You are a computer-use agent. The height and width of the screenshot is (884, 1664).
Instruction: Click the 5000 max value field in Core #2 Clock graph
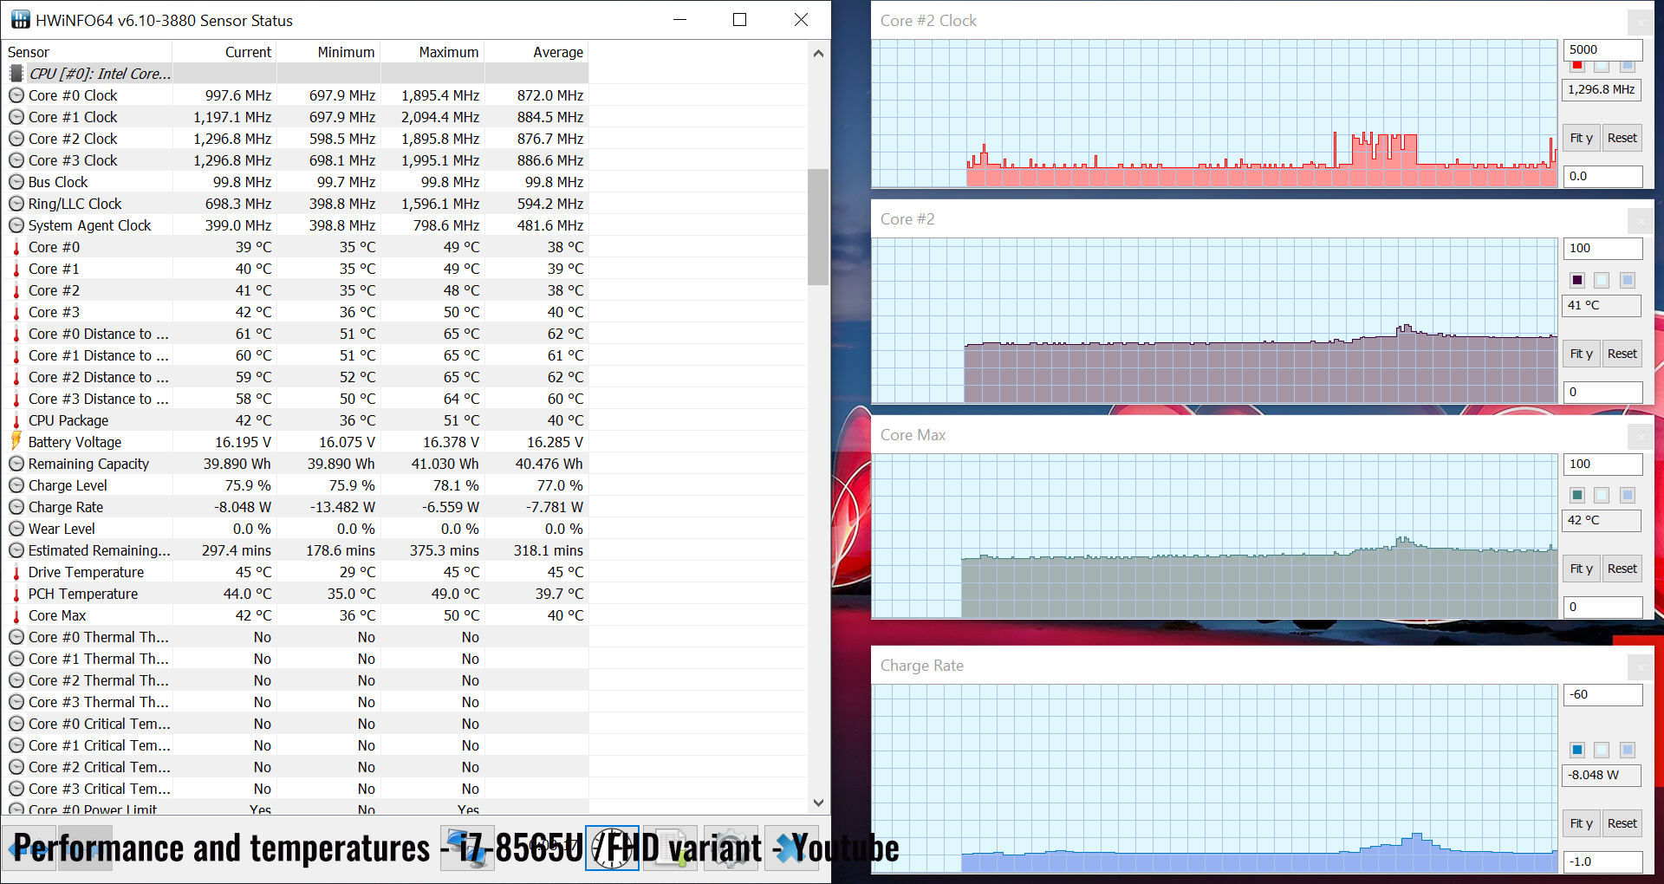coord(1603,49)
